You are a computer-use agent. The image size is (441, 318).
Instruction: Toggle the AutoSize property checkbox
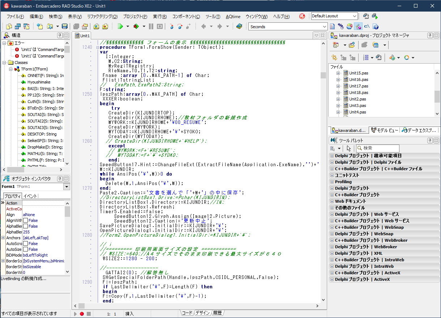click(x=25, y=249)
